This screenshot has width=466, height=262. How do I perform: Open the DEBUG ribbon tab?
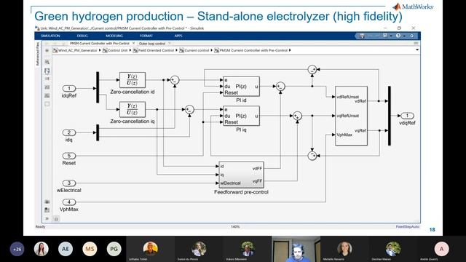pyautogui.click(x=82, y=36)
